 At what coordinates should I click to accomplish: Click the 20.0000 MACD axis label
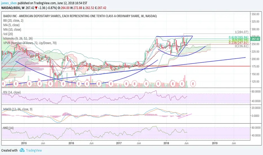coord(256,108)
